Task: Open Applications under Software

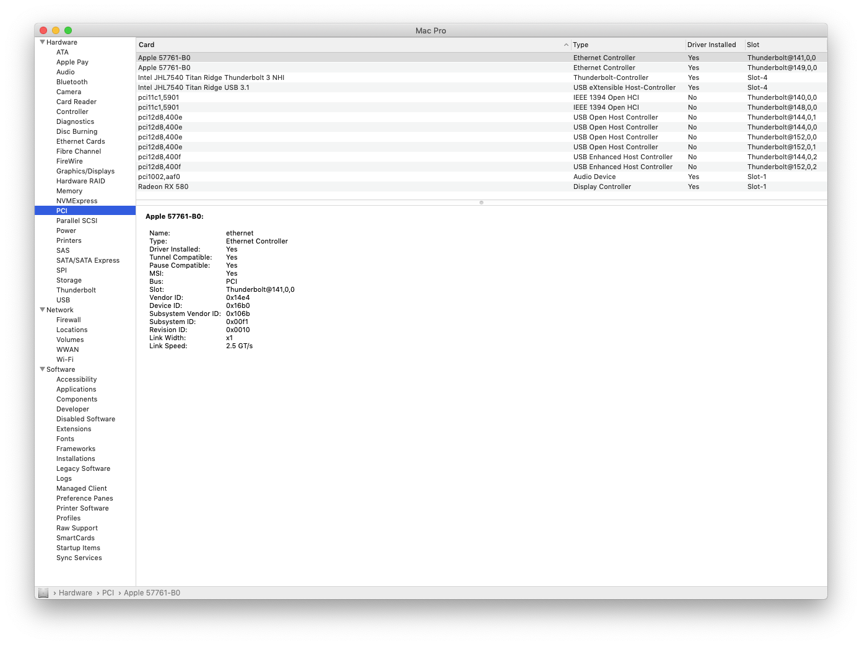Action: 76,389
